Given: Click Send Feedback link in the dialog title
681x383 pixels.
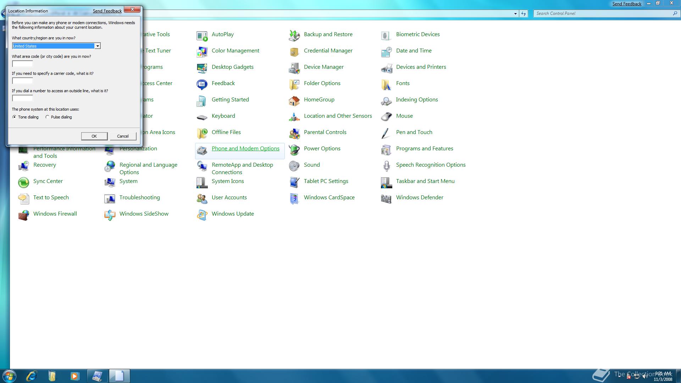Looking at the screenshot, I should pos(107,11).
